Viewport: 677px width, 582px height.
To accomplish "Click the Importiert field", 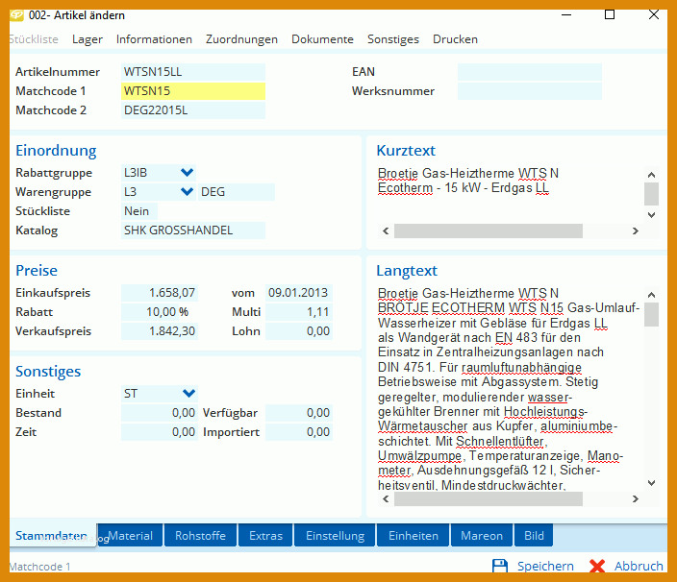I will point(299,432).
